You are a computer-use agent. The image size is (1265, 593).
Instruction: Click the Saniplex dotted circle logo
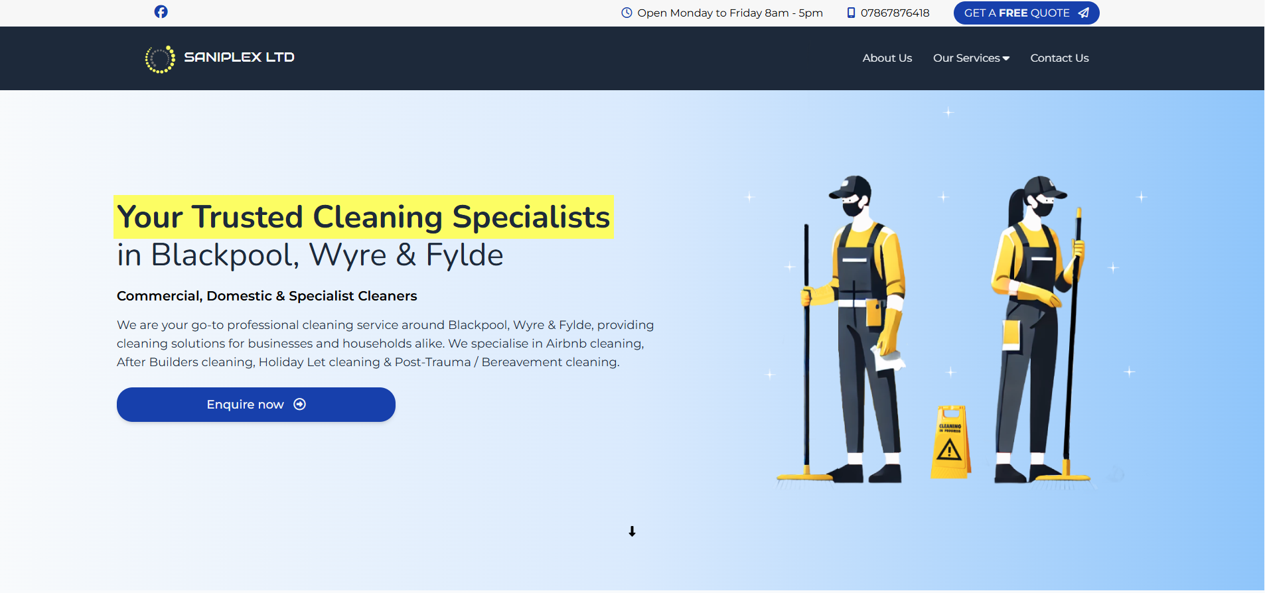160,59
